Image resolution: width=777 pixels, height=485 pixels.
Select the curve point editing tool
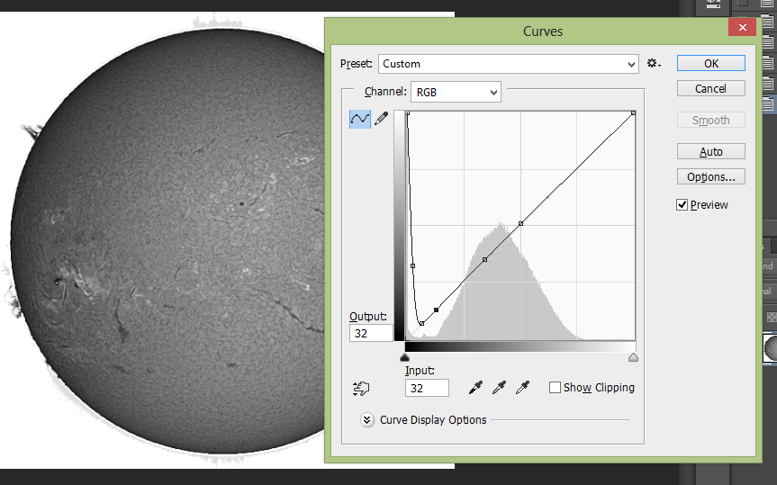coord(360,119)
